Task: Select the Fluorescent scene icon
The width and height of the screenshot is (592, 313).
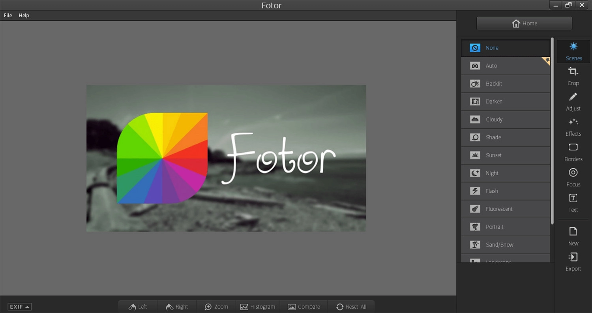Action: [475, 209]
